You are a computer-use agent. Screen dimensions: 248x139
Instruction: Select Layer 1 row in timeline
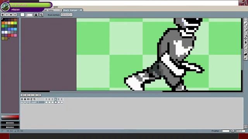tap(37, 102)
